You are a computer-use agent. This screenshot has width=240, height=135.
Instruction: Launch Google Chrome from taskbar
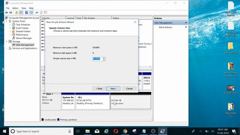[125, 131]
